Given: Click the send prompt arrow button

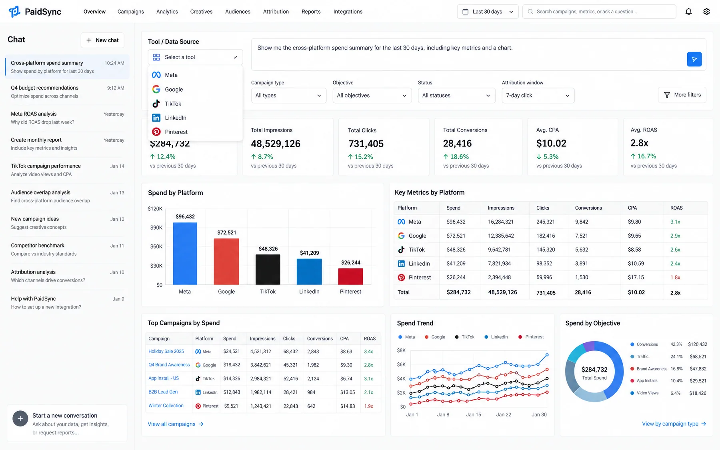Looking at the screenshot, I should 694,59.
